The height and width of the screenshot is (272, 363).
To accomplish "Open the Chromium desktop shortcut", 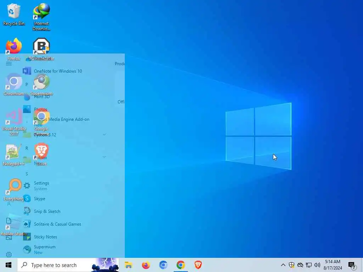I will point(14,84).
